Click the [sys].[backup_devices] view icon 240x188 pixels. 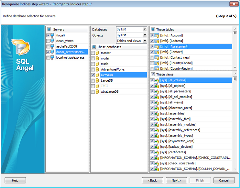[x=157, y=147]
